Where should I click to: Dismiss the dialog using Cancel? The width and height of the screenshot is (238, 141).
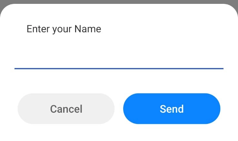click(66, 109)
